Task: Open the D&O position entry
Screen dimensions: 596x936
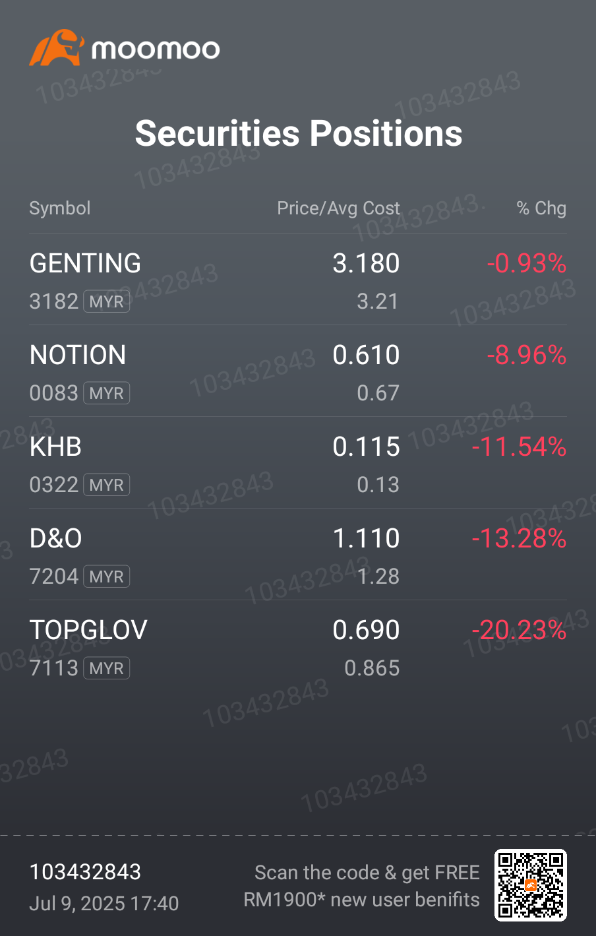Action: click(298, 555)
